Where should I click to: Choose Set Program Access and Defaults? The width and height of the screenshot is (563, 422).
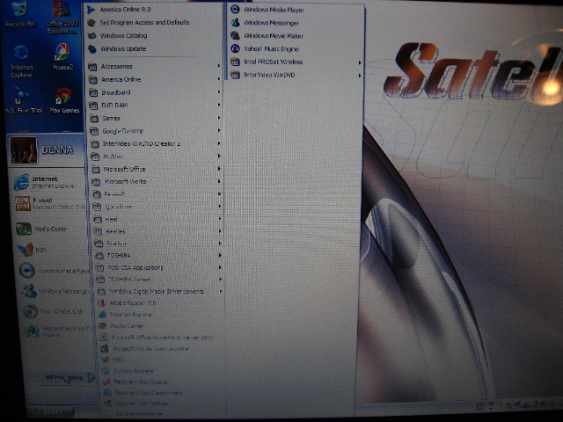[x=143, y=22]
